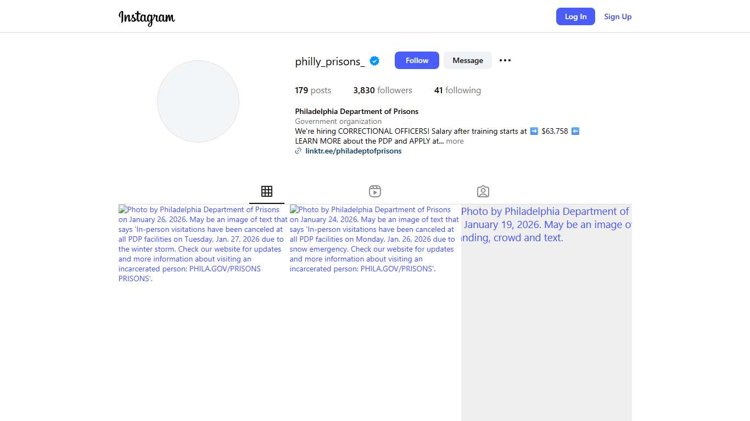Open the Tagged photos tab
This screenshot has height=421, width=750.
[483, 191]
